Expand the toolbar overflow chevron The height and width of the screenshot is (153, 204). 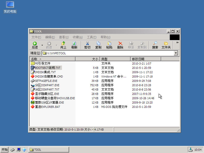177,43
